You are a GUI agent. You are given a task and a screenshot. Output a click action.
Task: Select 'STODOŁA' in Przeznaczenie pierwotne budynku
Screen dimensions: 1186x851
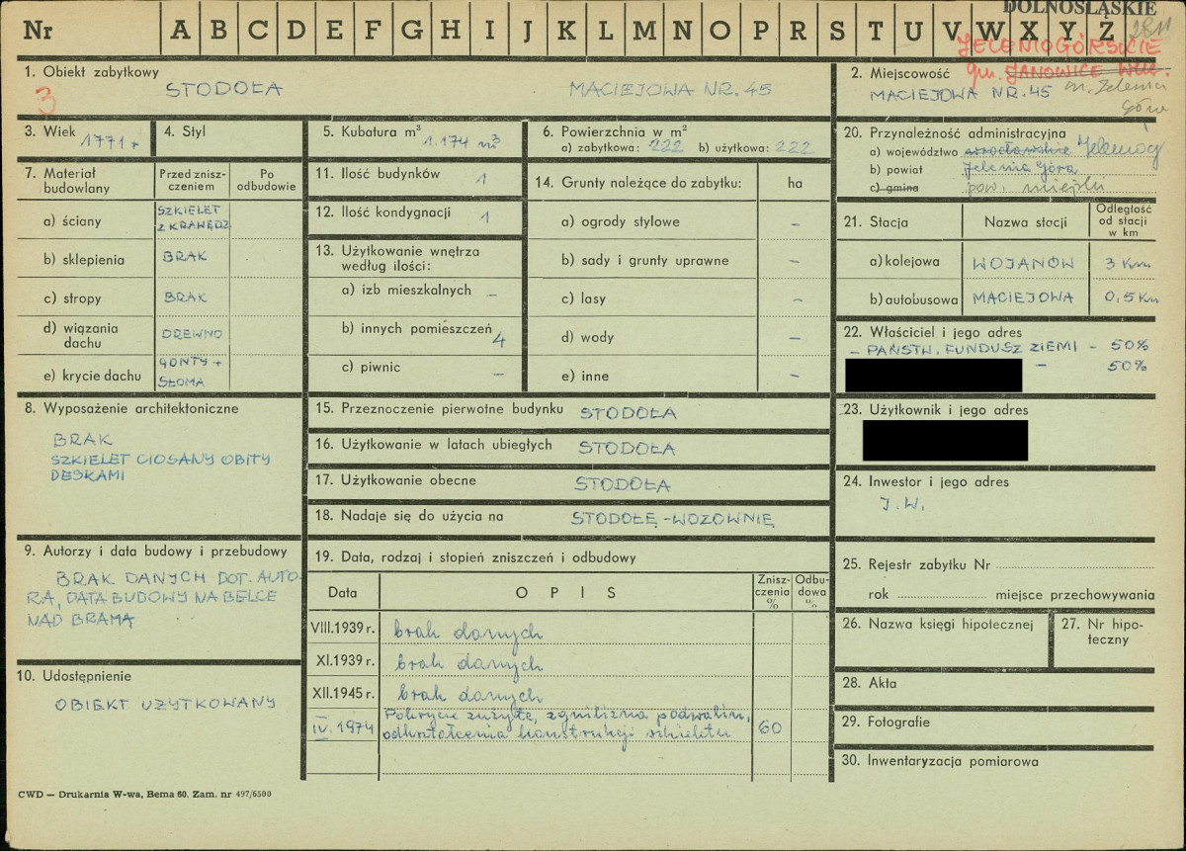click(x=627, y=411)
